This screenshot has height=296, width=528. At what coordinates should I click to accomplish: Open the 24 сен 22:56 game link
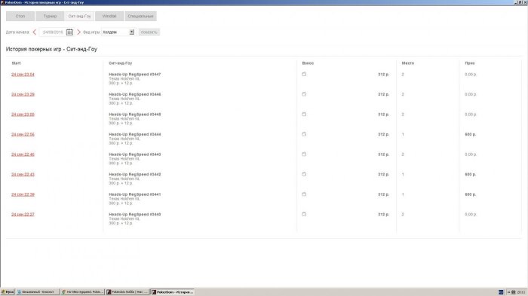click(x=23, y=134)
